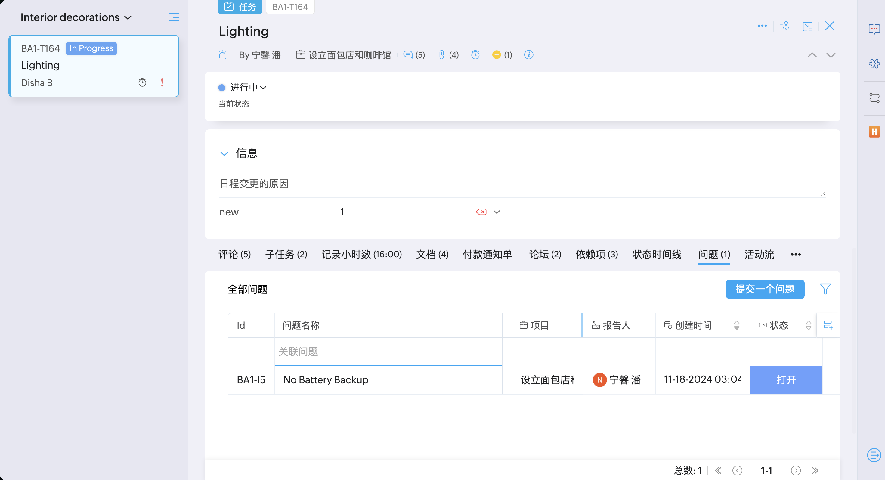Click the add follower icon
The height and width of the screenshot is (480, 885).
click(x=784, y=26)
